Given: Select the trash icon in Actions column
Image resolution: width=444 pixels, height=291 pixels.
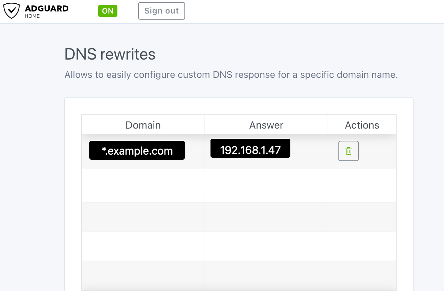Looking at the screenshot, I should click(348, 151).
